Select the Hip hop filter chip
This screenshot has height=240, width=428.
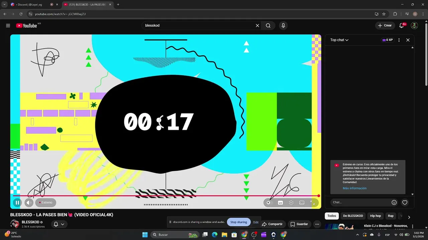[376, 216]
